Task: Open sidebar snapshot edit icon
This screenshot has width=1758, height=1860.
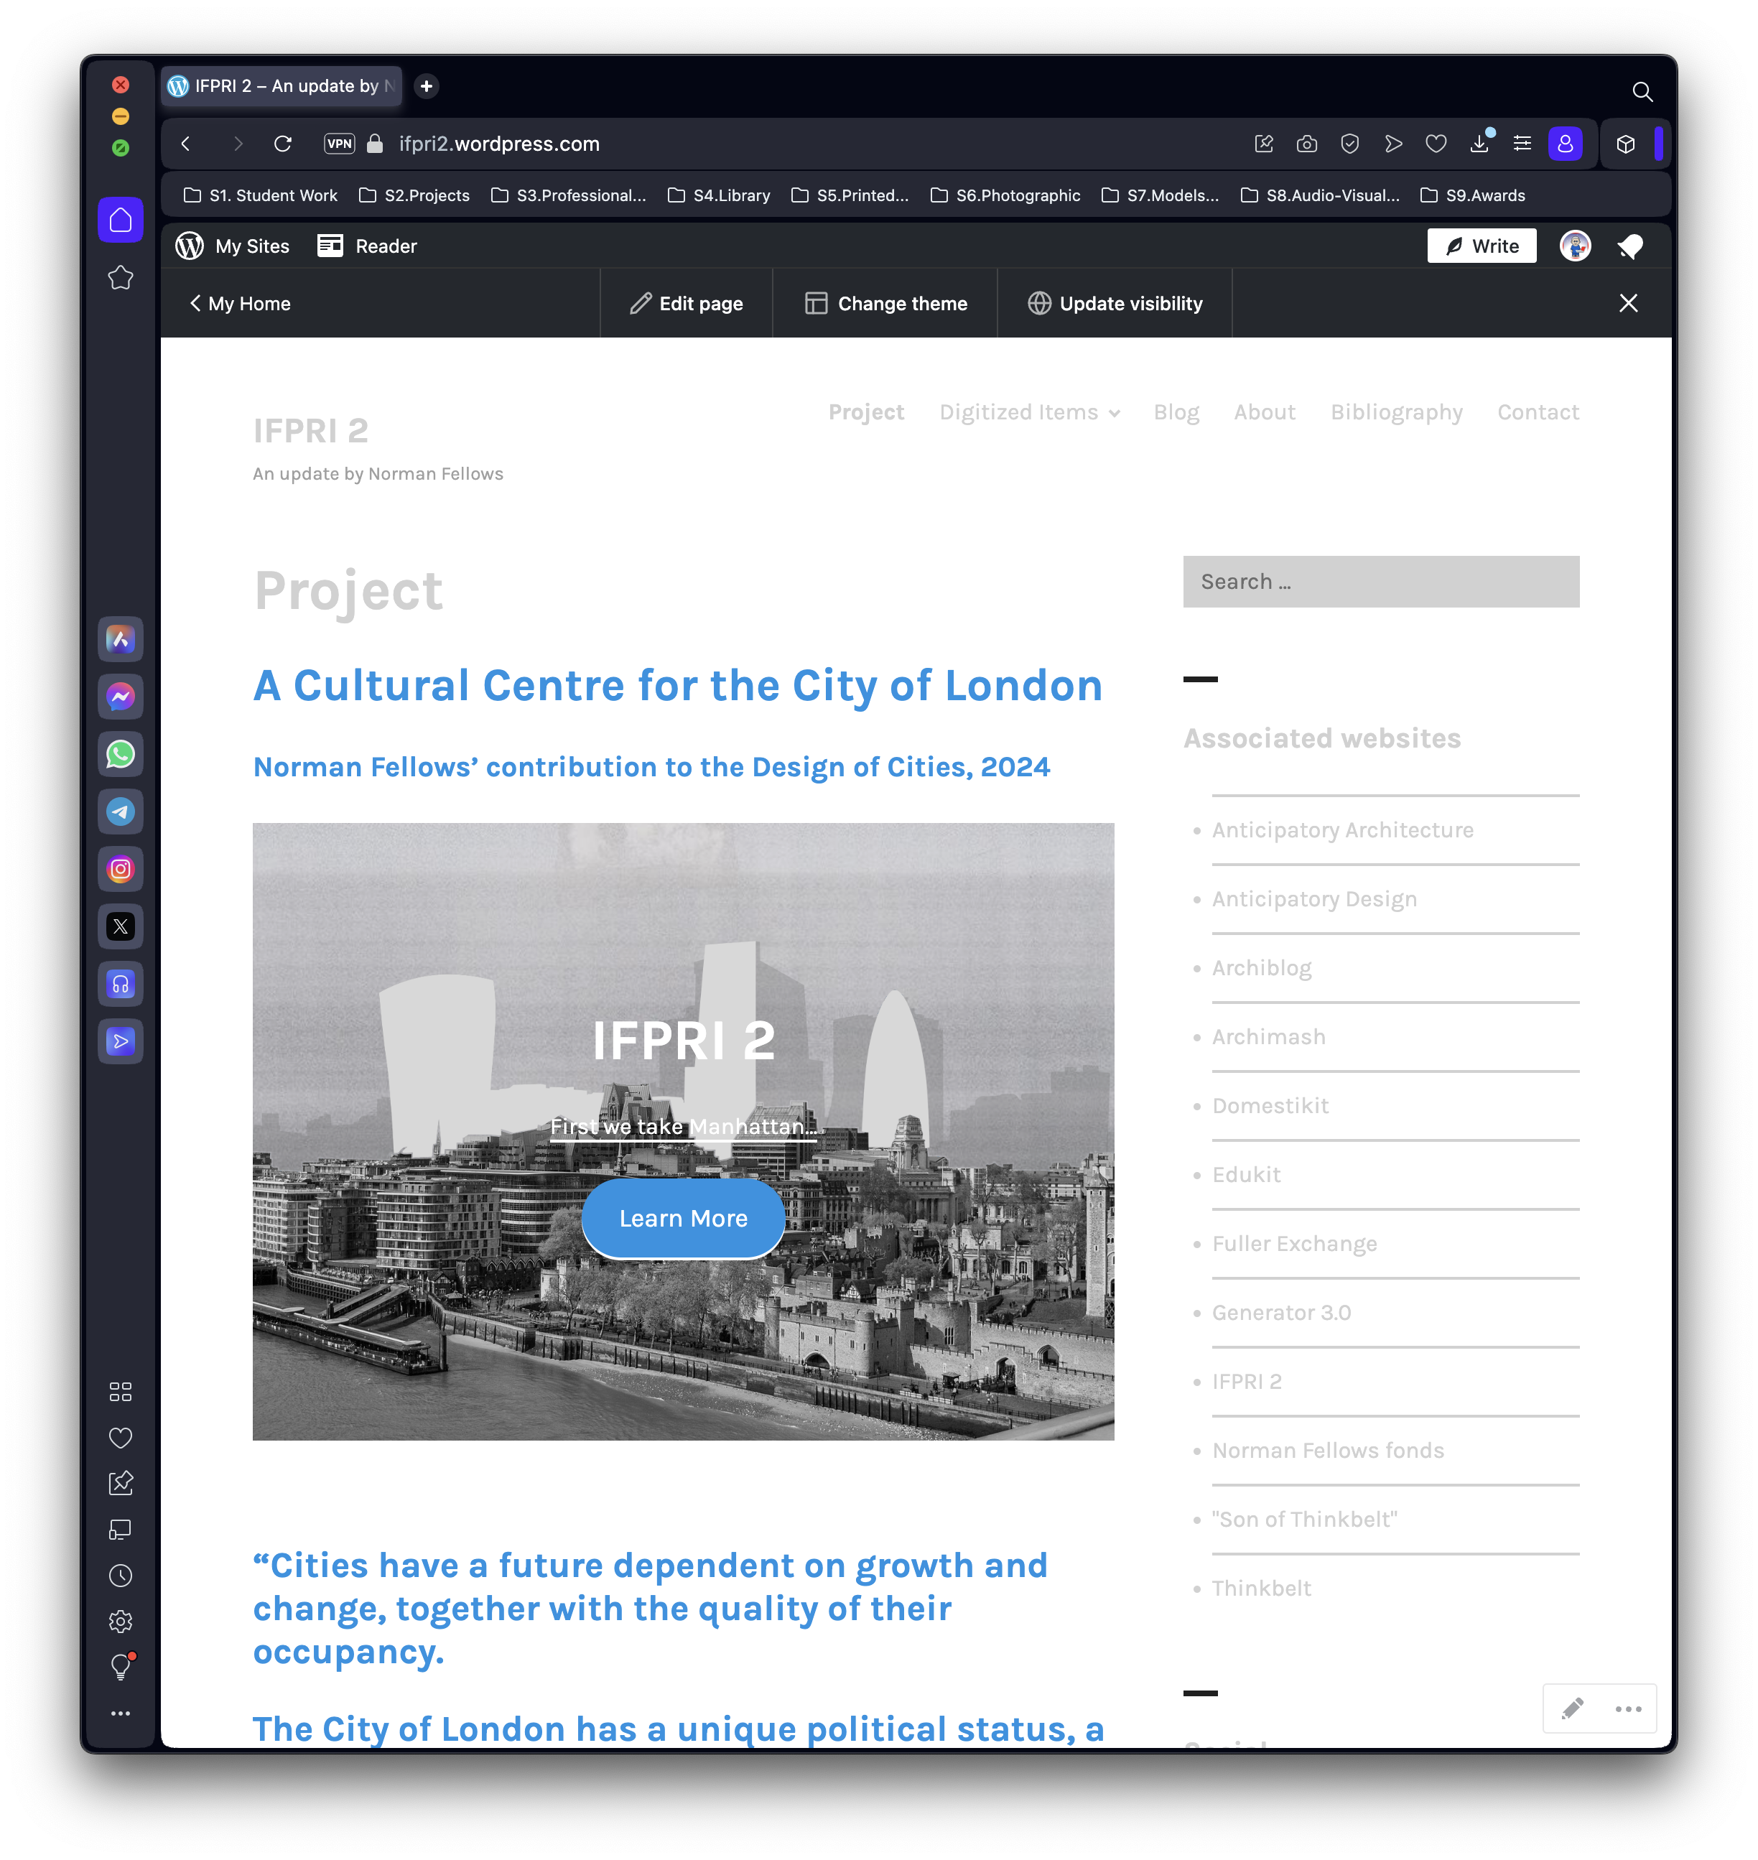Action: (121, 1483)
